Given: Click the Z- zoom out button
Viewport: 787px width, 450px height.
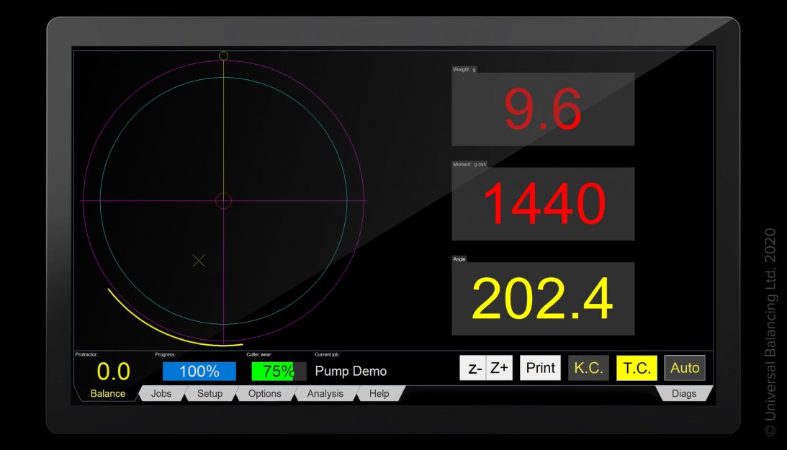Looking at the screenshot, I should (x=473, y=368).
